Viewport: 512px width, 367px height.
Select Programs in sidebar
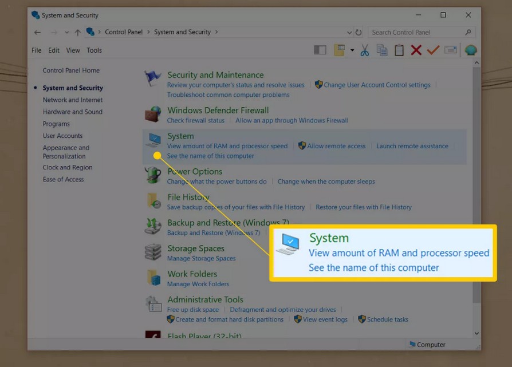56,124
